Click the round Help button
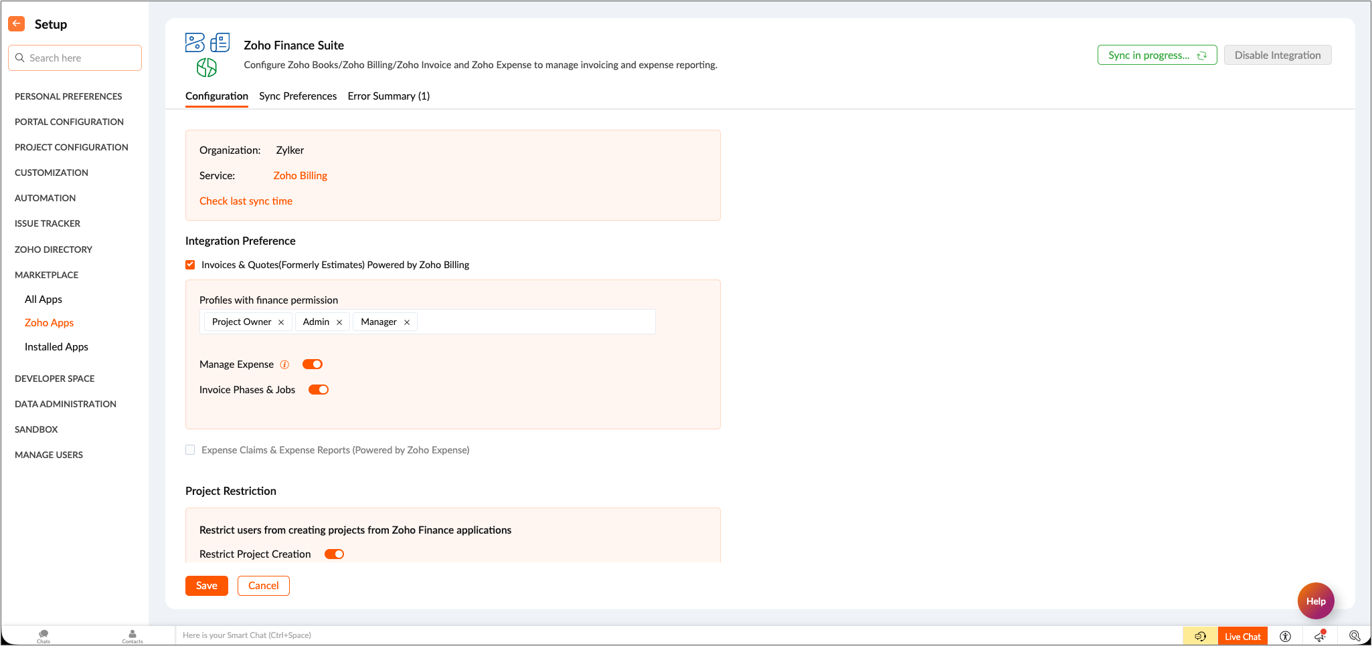The height and width of the screenshot is (646, 1372). pos(1316,601)
